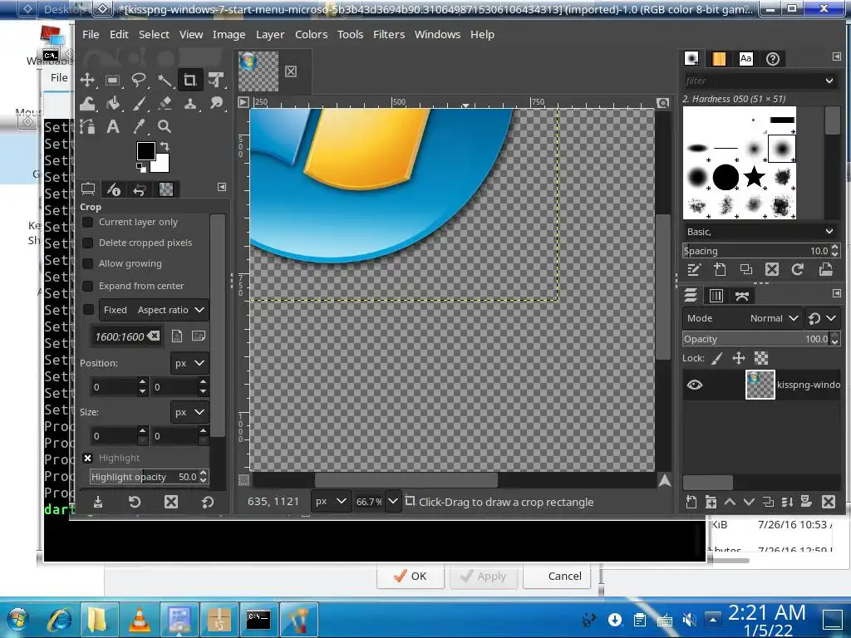This screenshot has width=851, height=638.
Task: Select the Paintbrush tool
Action: coord(139,103)
